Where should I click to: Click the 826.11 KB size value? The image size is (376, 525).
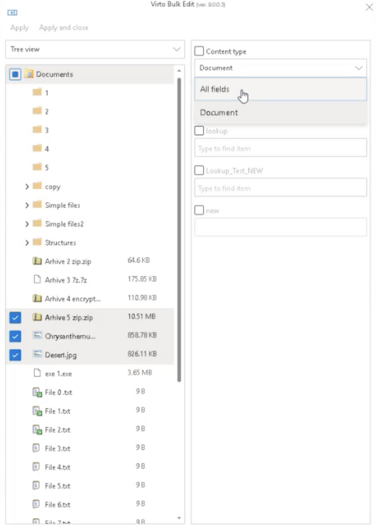(x=142, y=354)
